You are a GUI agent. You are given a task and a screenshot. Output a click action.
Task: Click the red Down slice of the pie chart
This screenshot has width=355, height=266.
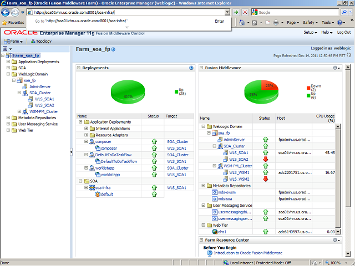[267, 85]
